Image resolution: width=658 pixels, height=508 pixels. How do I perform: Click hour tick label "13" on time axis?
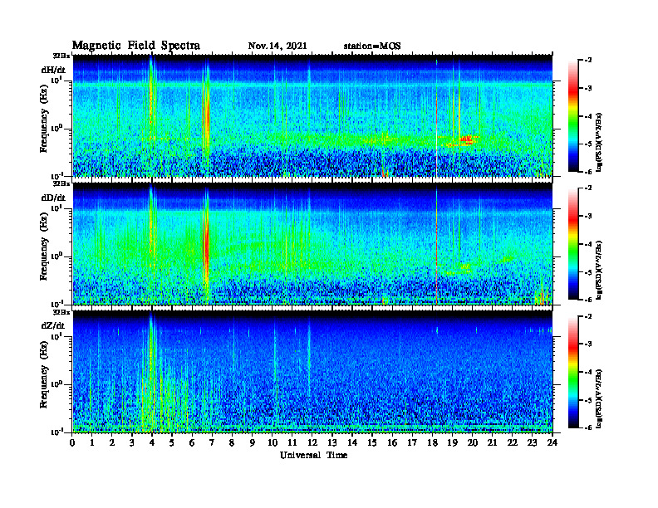click(x=332, y=442)
